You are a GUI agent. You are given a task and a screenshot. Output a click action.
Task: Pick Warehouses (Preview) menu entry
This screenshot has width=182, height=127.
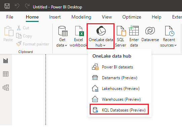tap(120, 99)
